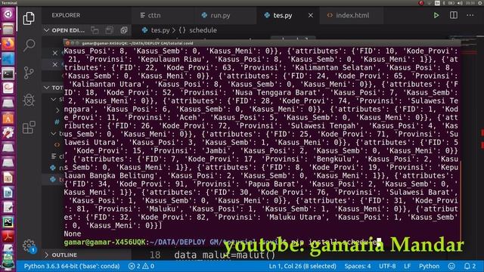The image size is (484, 272).
Task: Click Save All in Open Editors
Action: click(109, 30)
